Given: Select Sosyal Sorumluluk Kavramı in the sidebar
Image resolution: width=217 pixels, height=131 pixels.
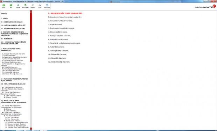Looking at the screenshot, I should [14, 54].
